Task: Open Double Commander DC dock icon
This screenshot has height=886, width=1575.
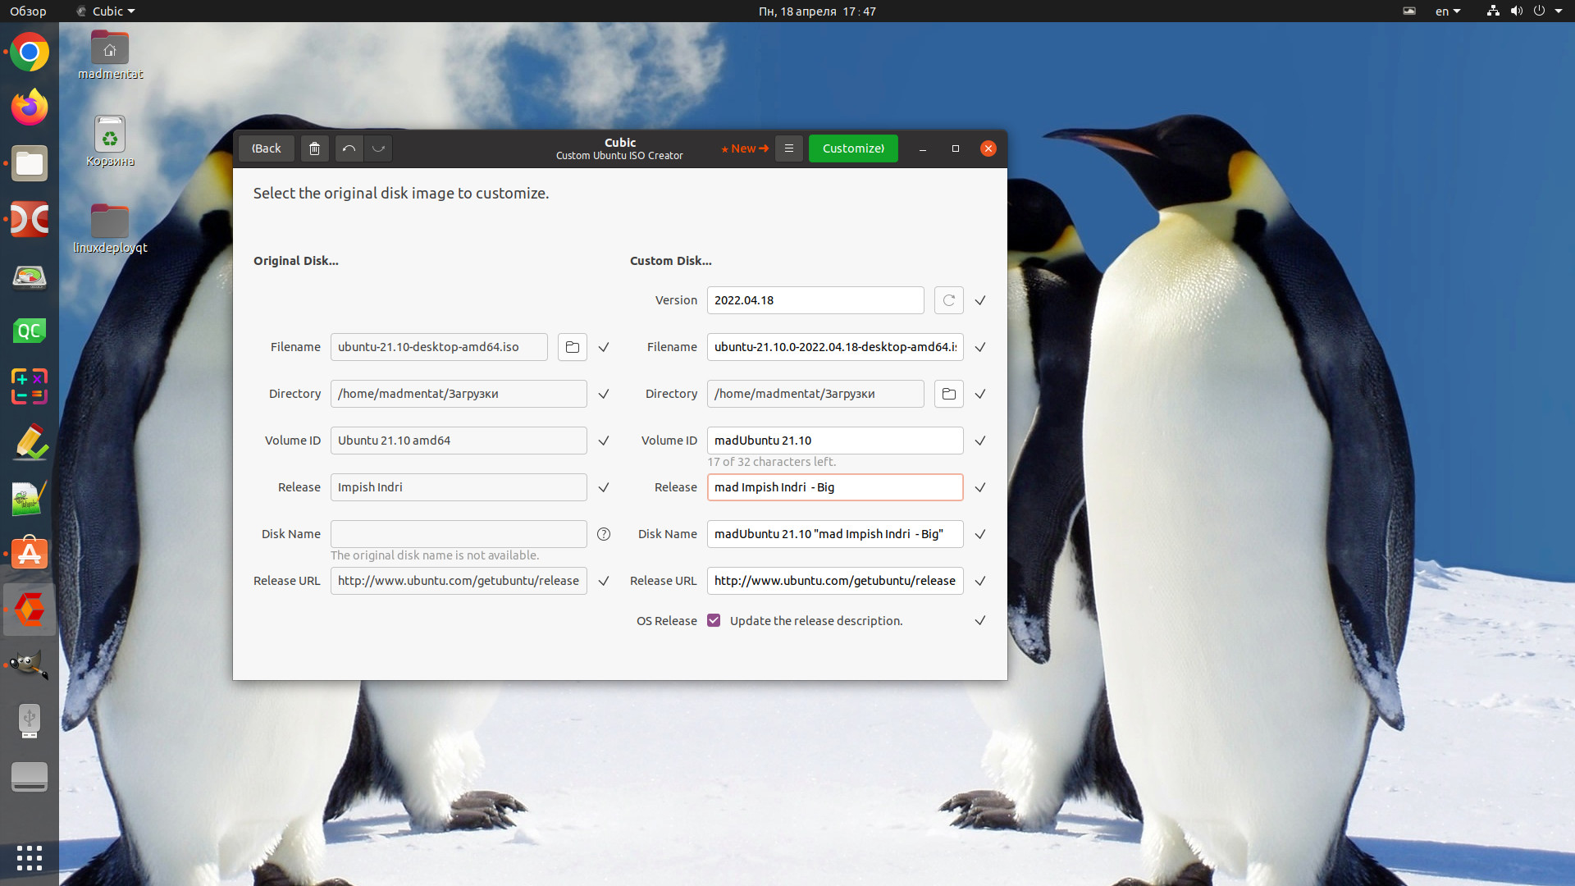Action: [x=30, y=219]
